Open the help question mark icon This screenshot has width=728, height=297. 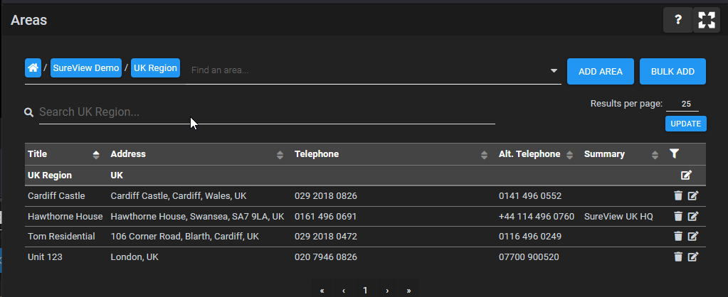point(678,20)
